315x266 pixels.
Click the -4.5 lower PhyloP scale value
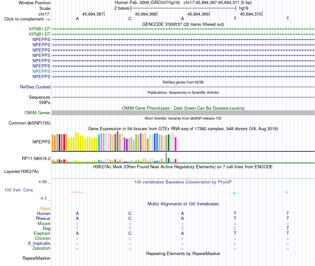(43, 198)
